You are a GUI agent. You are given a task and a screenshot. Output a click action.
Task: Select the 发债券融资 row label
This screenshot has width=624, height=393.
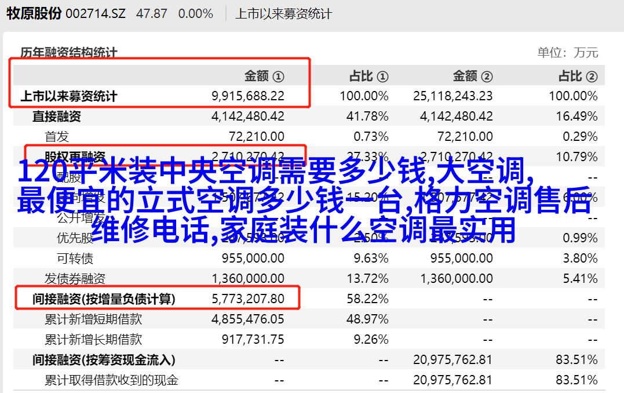coord(75,279)
